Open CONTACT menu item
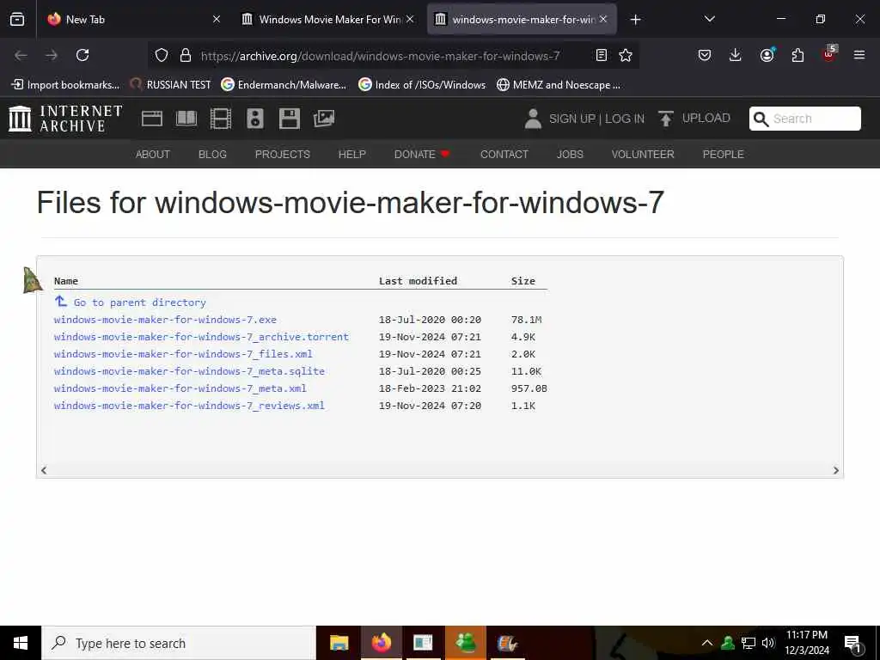 click(504, 155)
